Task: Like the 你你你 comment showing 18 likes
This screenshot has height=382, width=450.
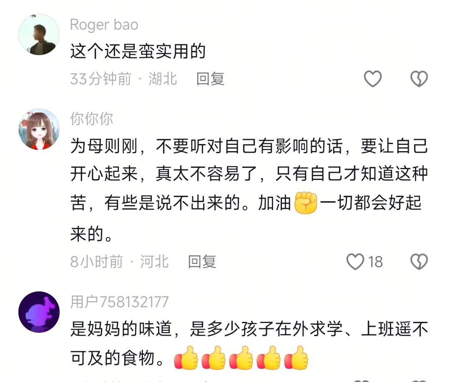Action: tap(355, 262)
